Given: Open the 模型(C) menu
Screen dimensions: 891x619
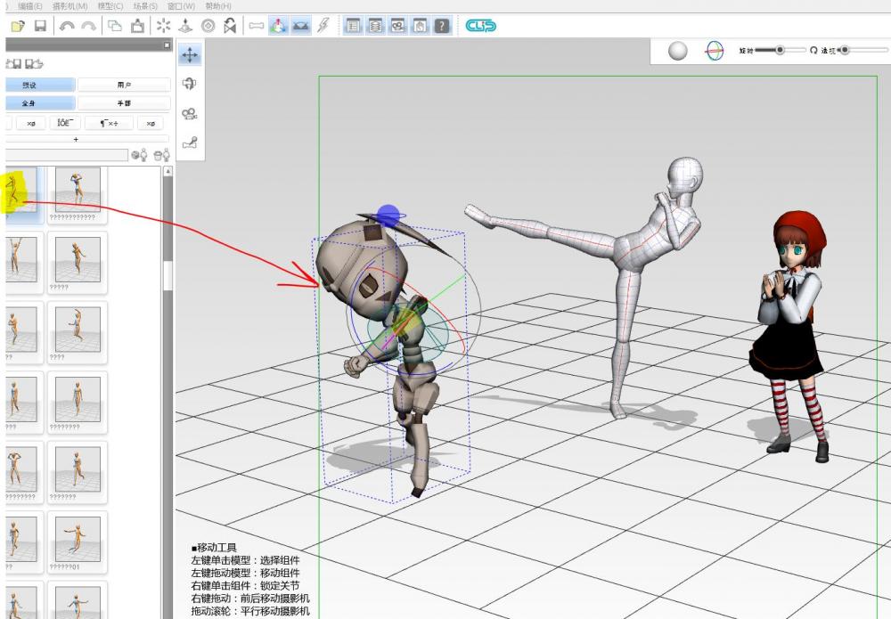Looking at the screenshot, I should [110, 6].
